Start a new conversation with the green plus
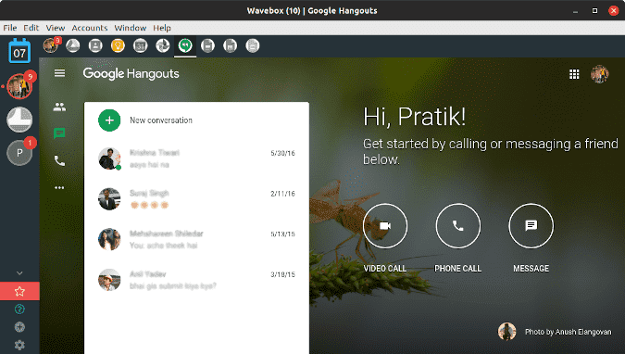Viewport: 625px width, 354px height. pos(109,120)
